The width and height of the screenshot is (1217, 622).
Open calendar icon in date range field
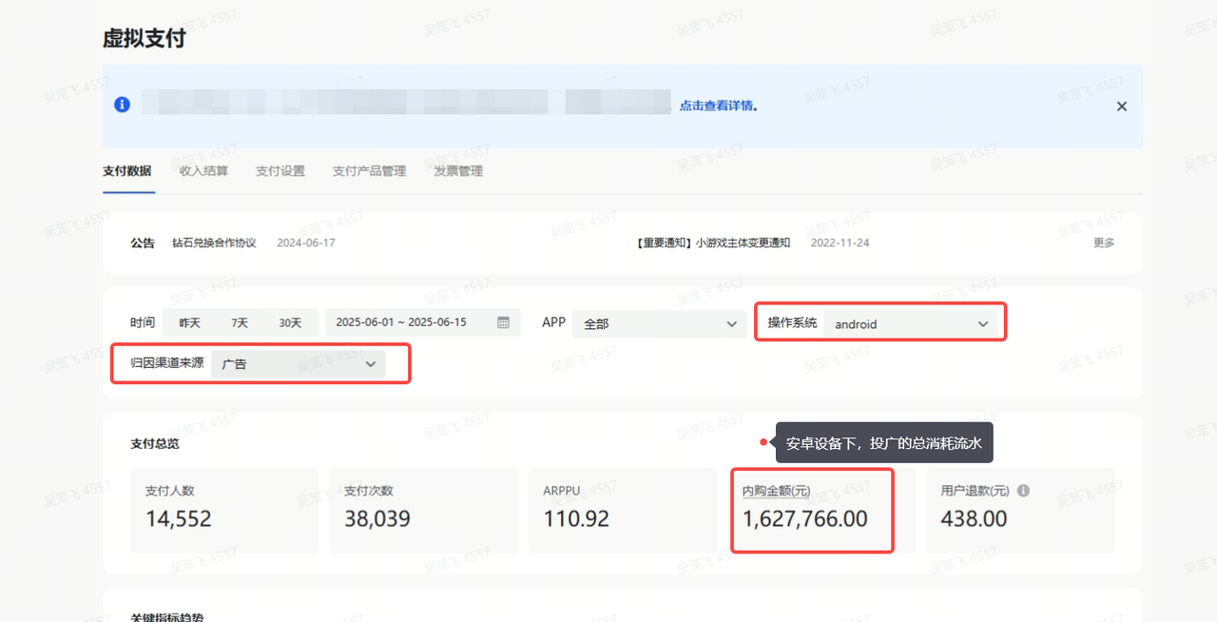504,322
